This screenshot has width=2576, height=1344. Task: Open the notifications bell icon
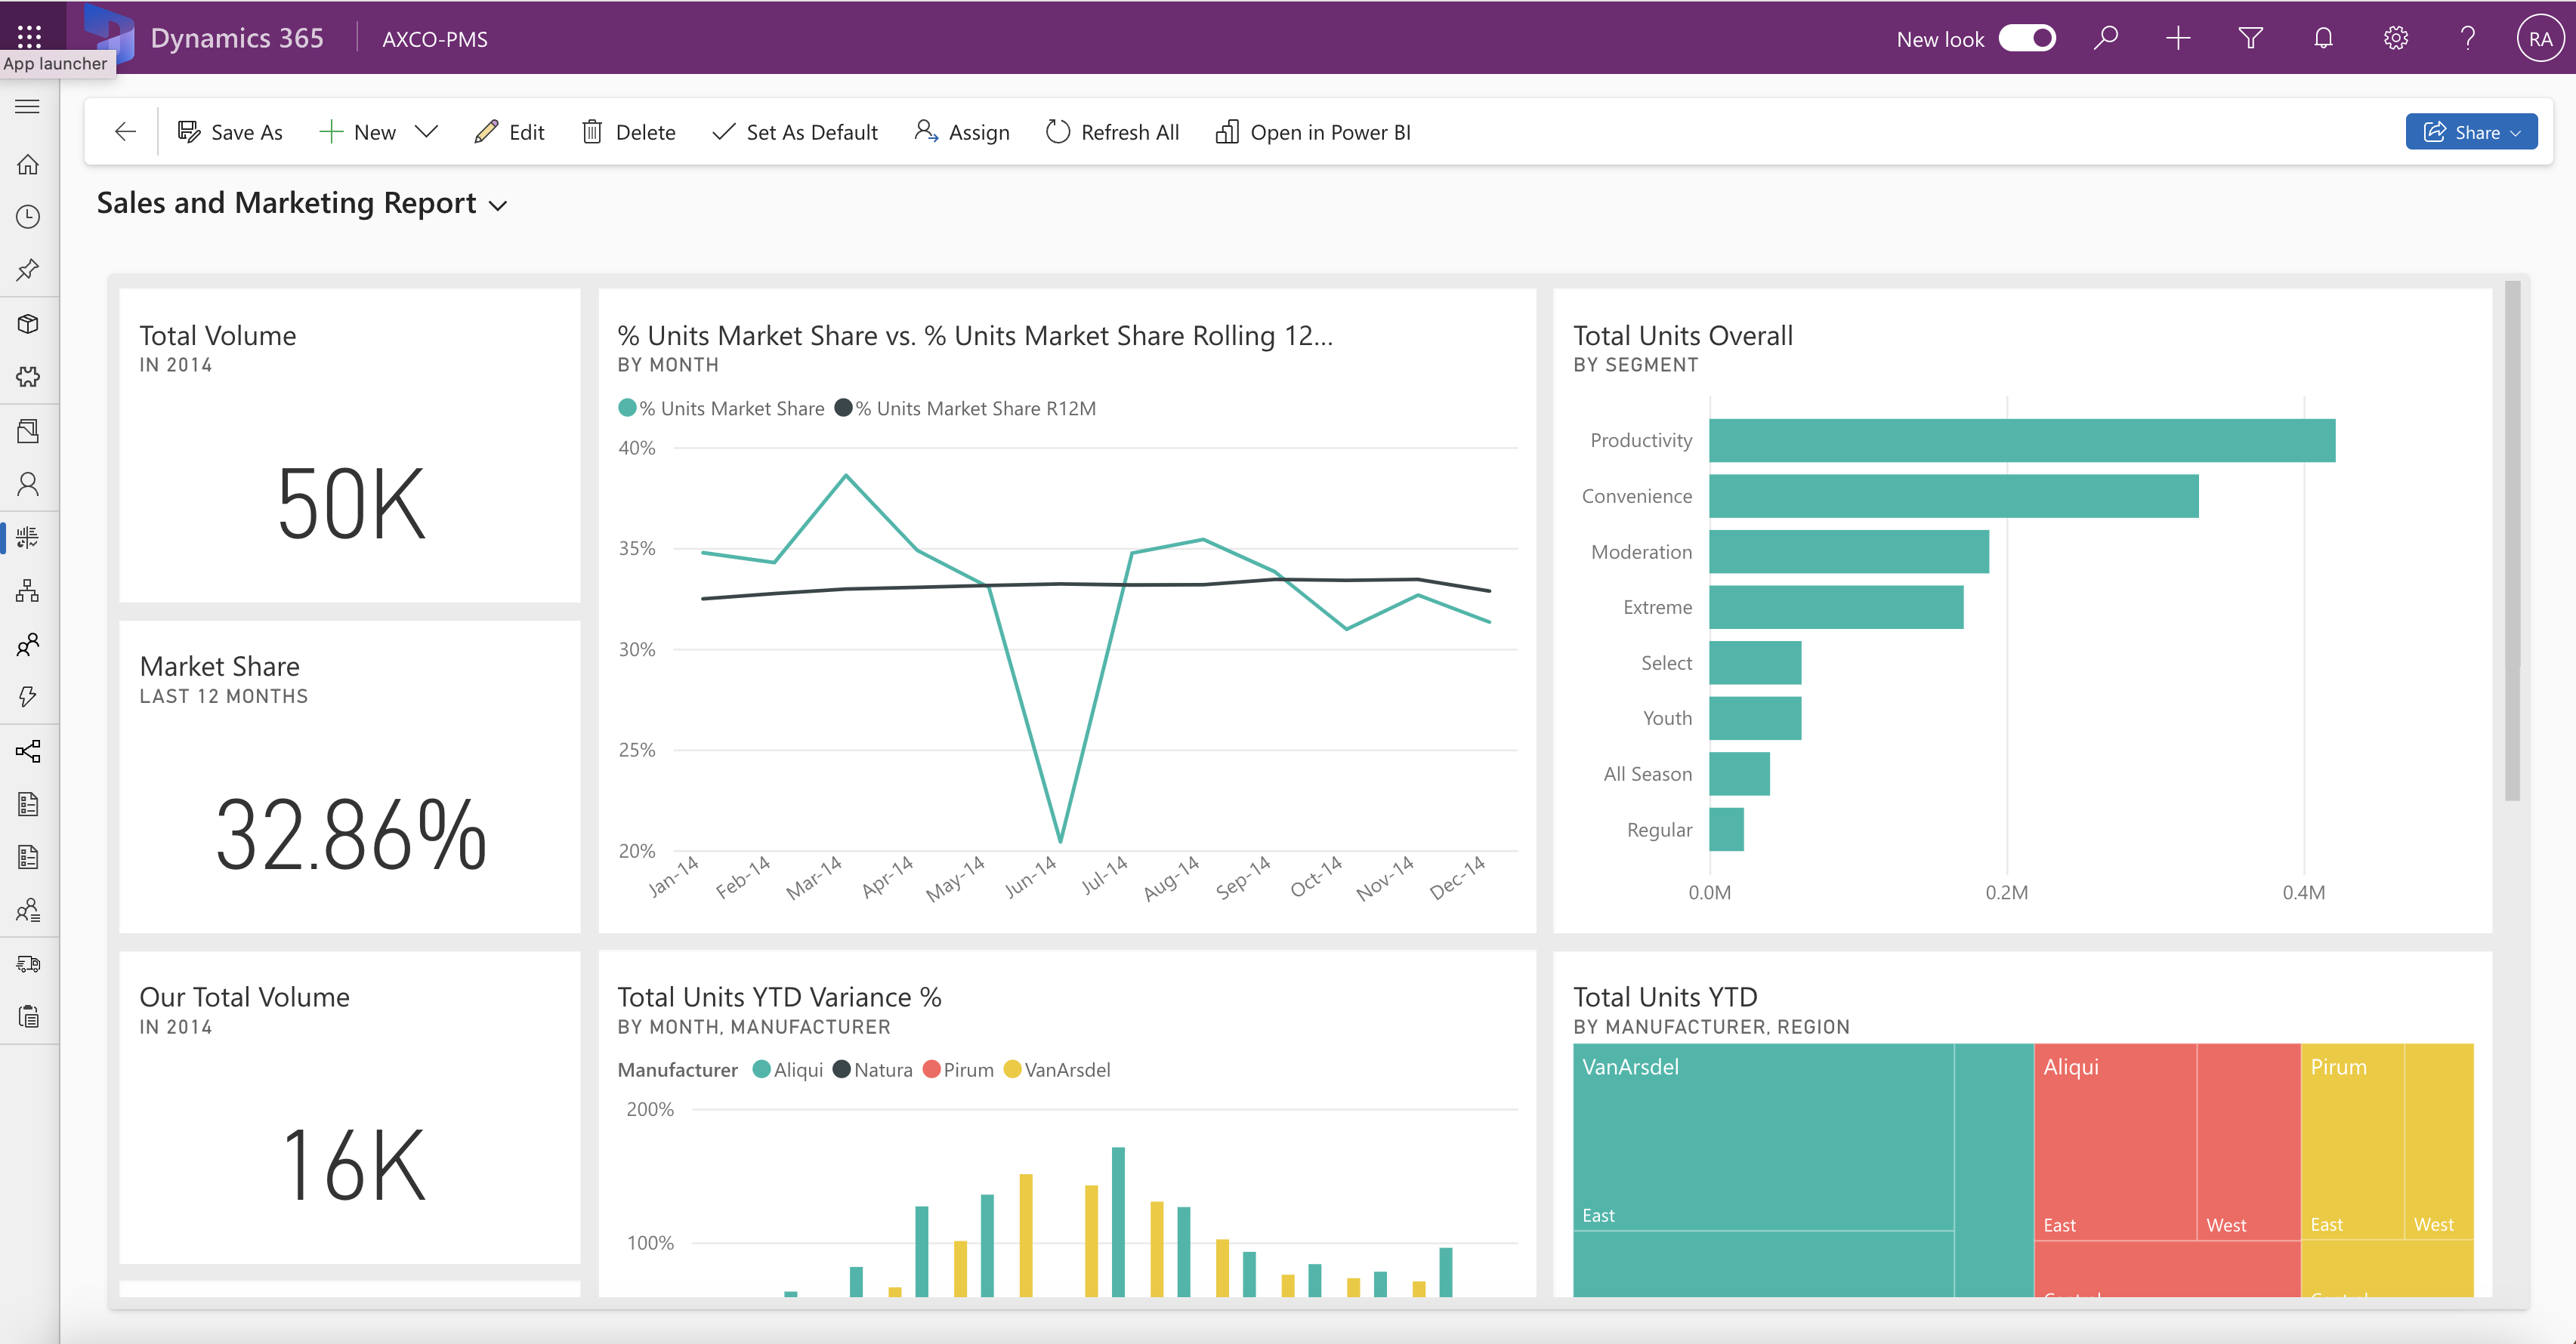pyautogui.click(x=2323, y=38)
